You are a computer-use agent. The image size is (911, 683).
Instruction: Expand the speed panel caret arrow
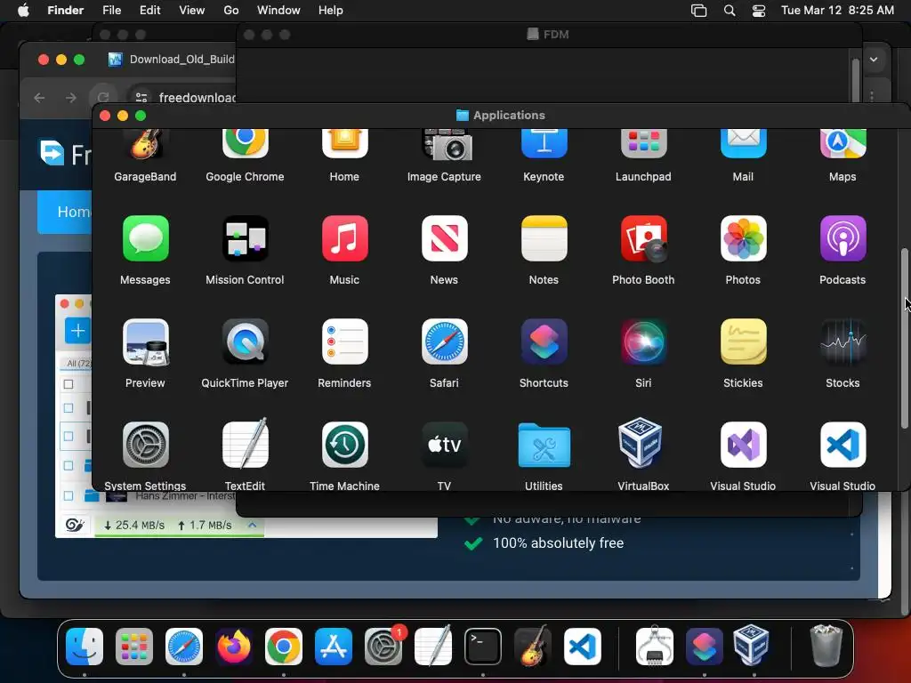click(x=252, y=525)
